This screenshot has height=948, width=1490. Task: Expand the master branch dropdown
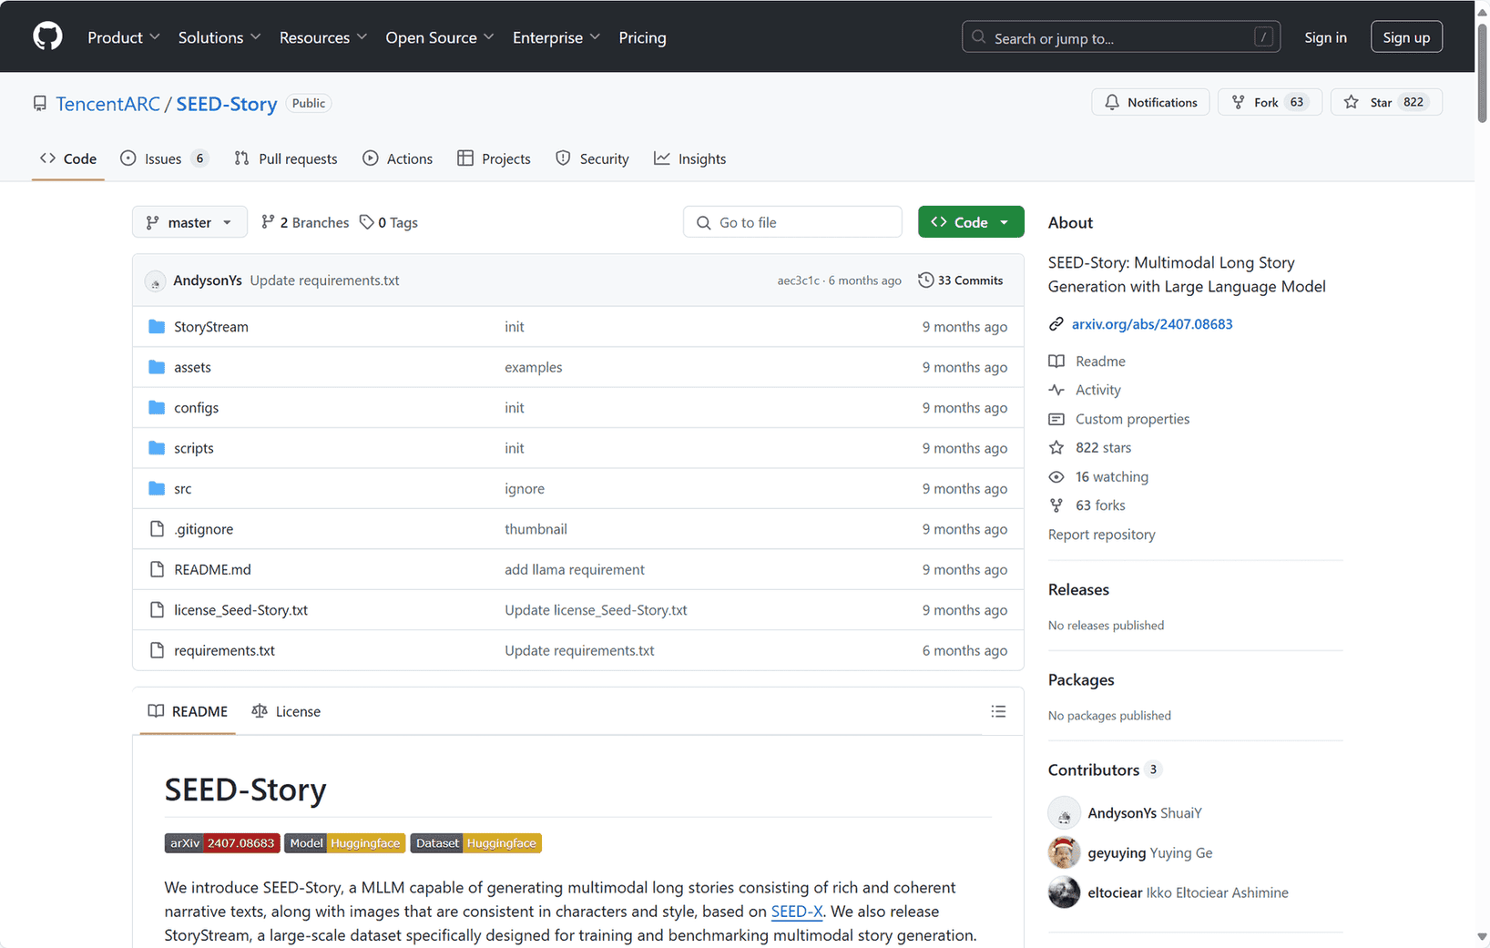[189, 221]
